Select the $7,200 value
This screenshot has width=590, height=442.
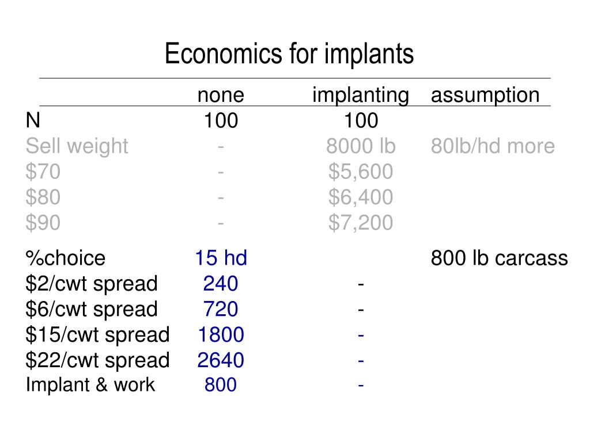click(361, 223)
